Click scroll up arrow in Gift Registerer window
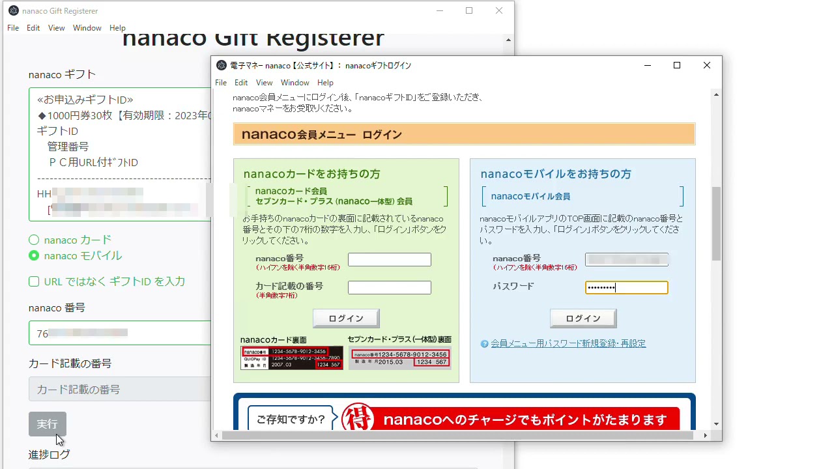This screenshot has width=834, height=469. (x=508, y=40)
